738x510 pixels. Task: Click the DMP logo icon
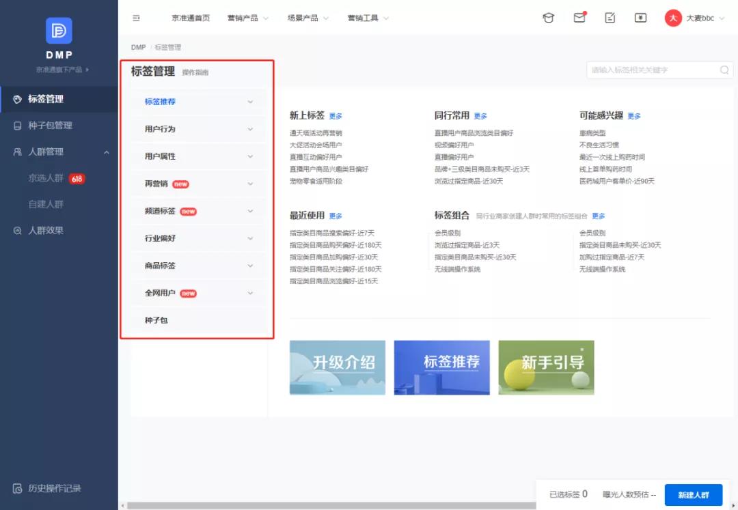click(x=59, y=31)
